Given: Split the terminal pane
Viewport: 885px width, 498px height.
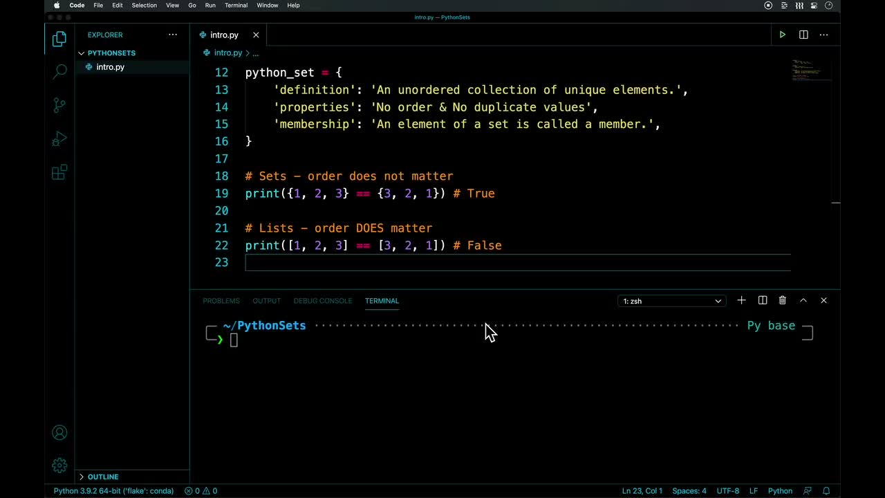Looking at the screenshot, I should [x=763, y=300].
